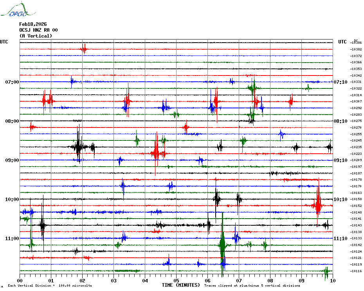This screenshot has height=291, width=364.
Task: Select the 07:00 time label on left axis
Action: tap(12, 82)
